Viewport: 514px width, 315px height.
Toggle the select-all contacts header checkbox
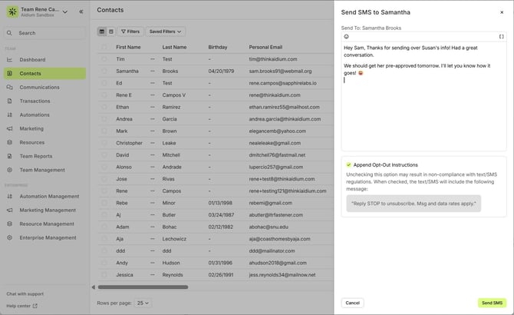[104, 47]
